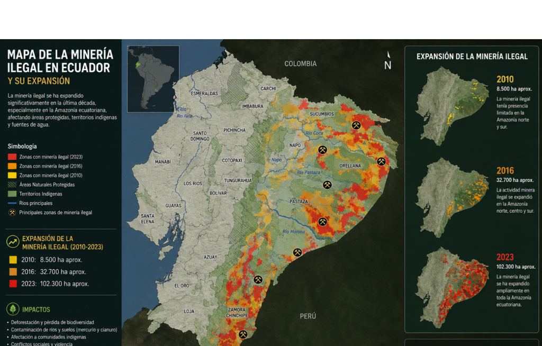Click the 'COLOMBIA' country label

coord(301,63)
